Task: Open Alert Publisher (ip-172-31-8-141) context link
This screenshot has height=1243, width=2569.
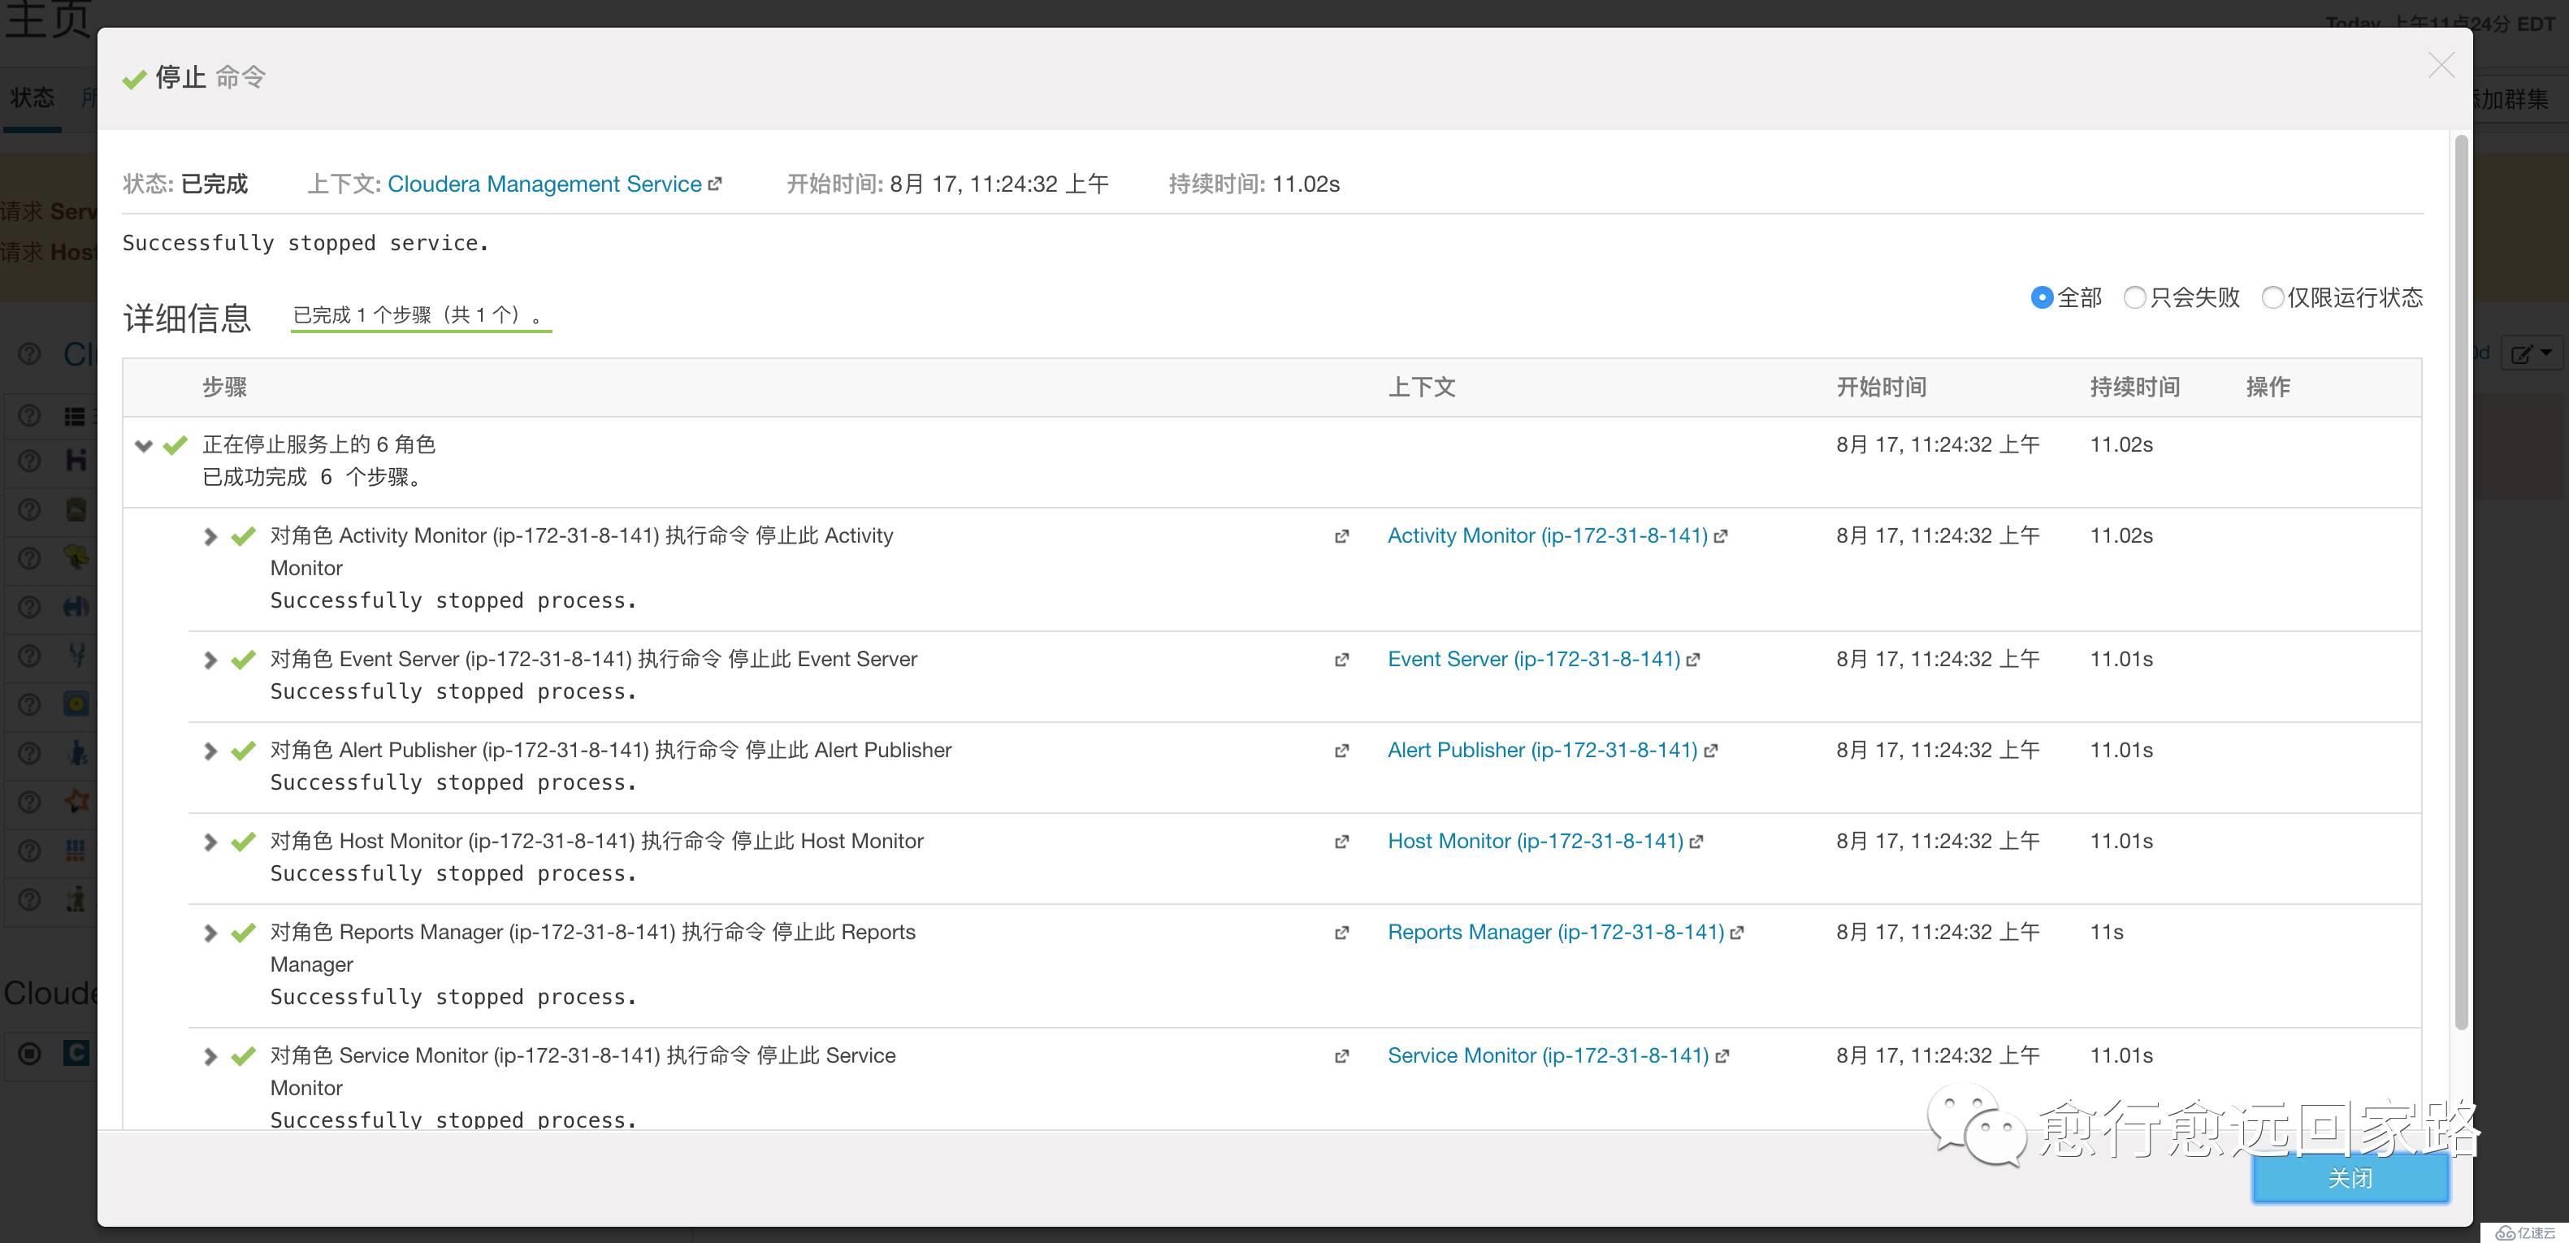Action: click(1542, 750)
